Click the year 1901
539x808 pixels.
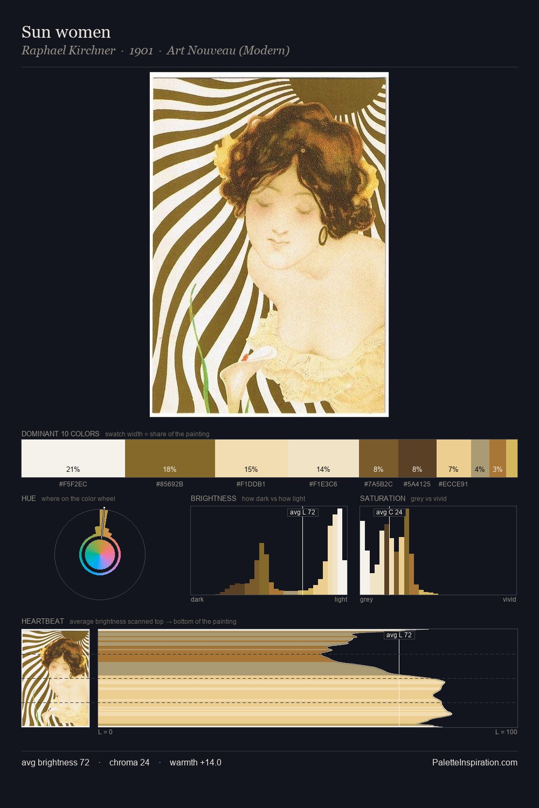pos(141,51)
